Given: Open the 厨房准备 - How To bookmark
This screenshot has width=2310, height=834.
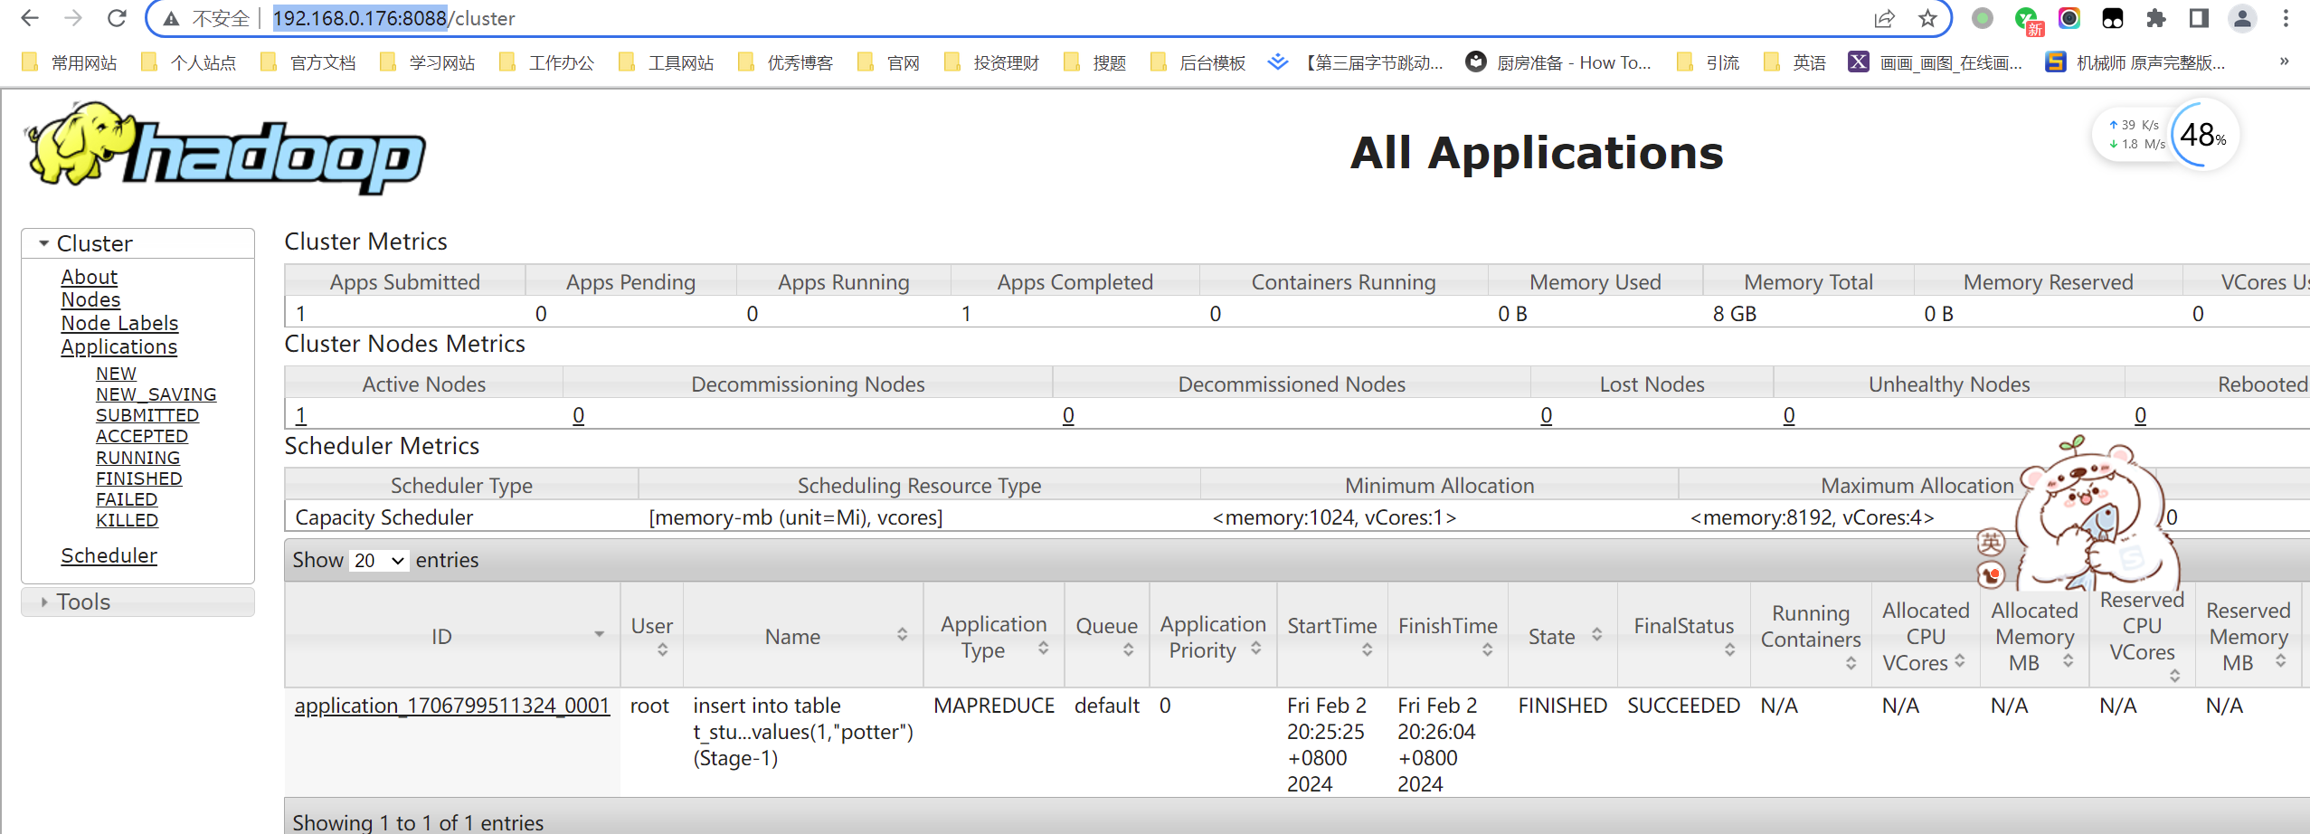Looking at the screenshot, I should click(x=1558, y=62).
